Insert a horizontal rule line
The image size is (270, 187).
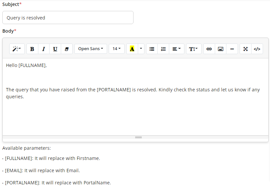(x=232, y=49)
